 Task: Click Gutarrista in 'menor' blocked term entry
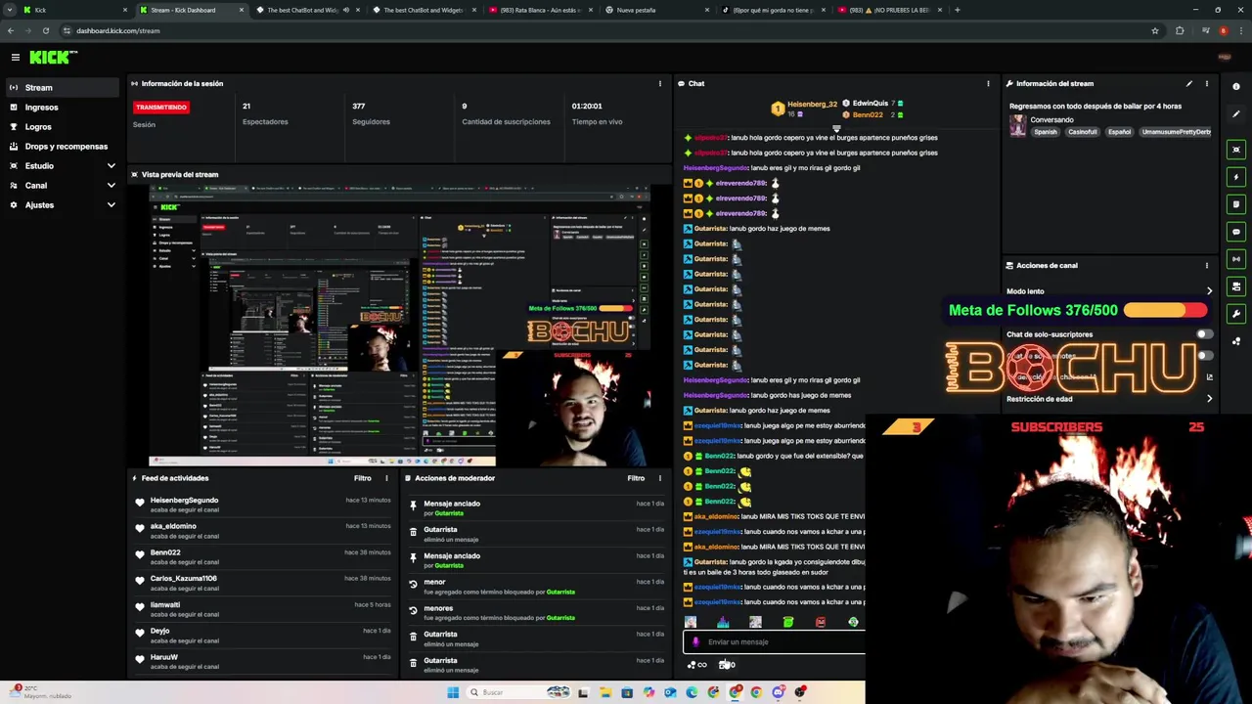560,592
